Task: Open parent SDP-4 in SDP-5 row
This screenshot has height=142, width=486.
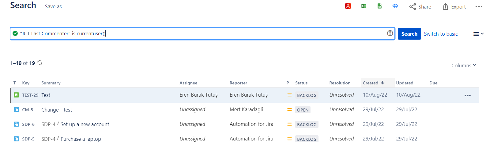Action: [x=48, y=139]
